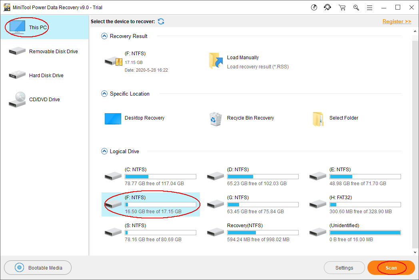
Task: Open the Settings button
Action: coord(344,268)
